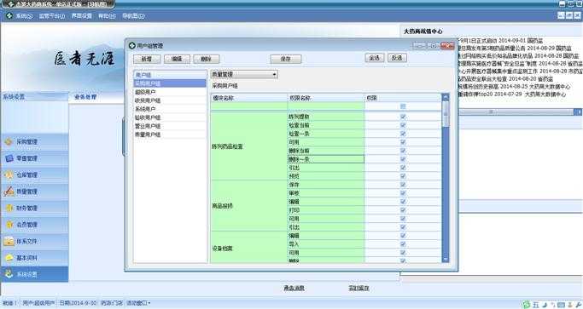Open the 导航图 menu
Viewport: 583px width, 309px height.
click(x=133, y=16)
